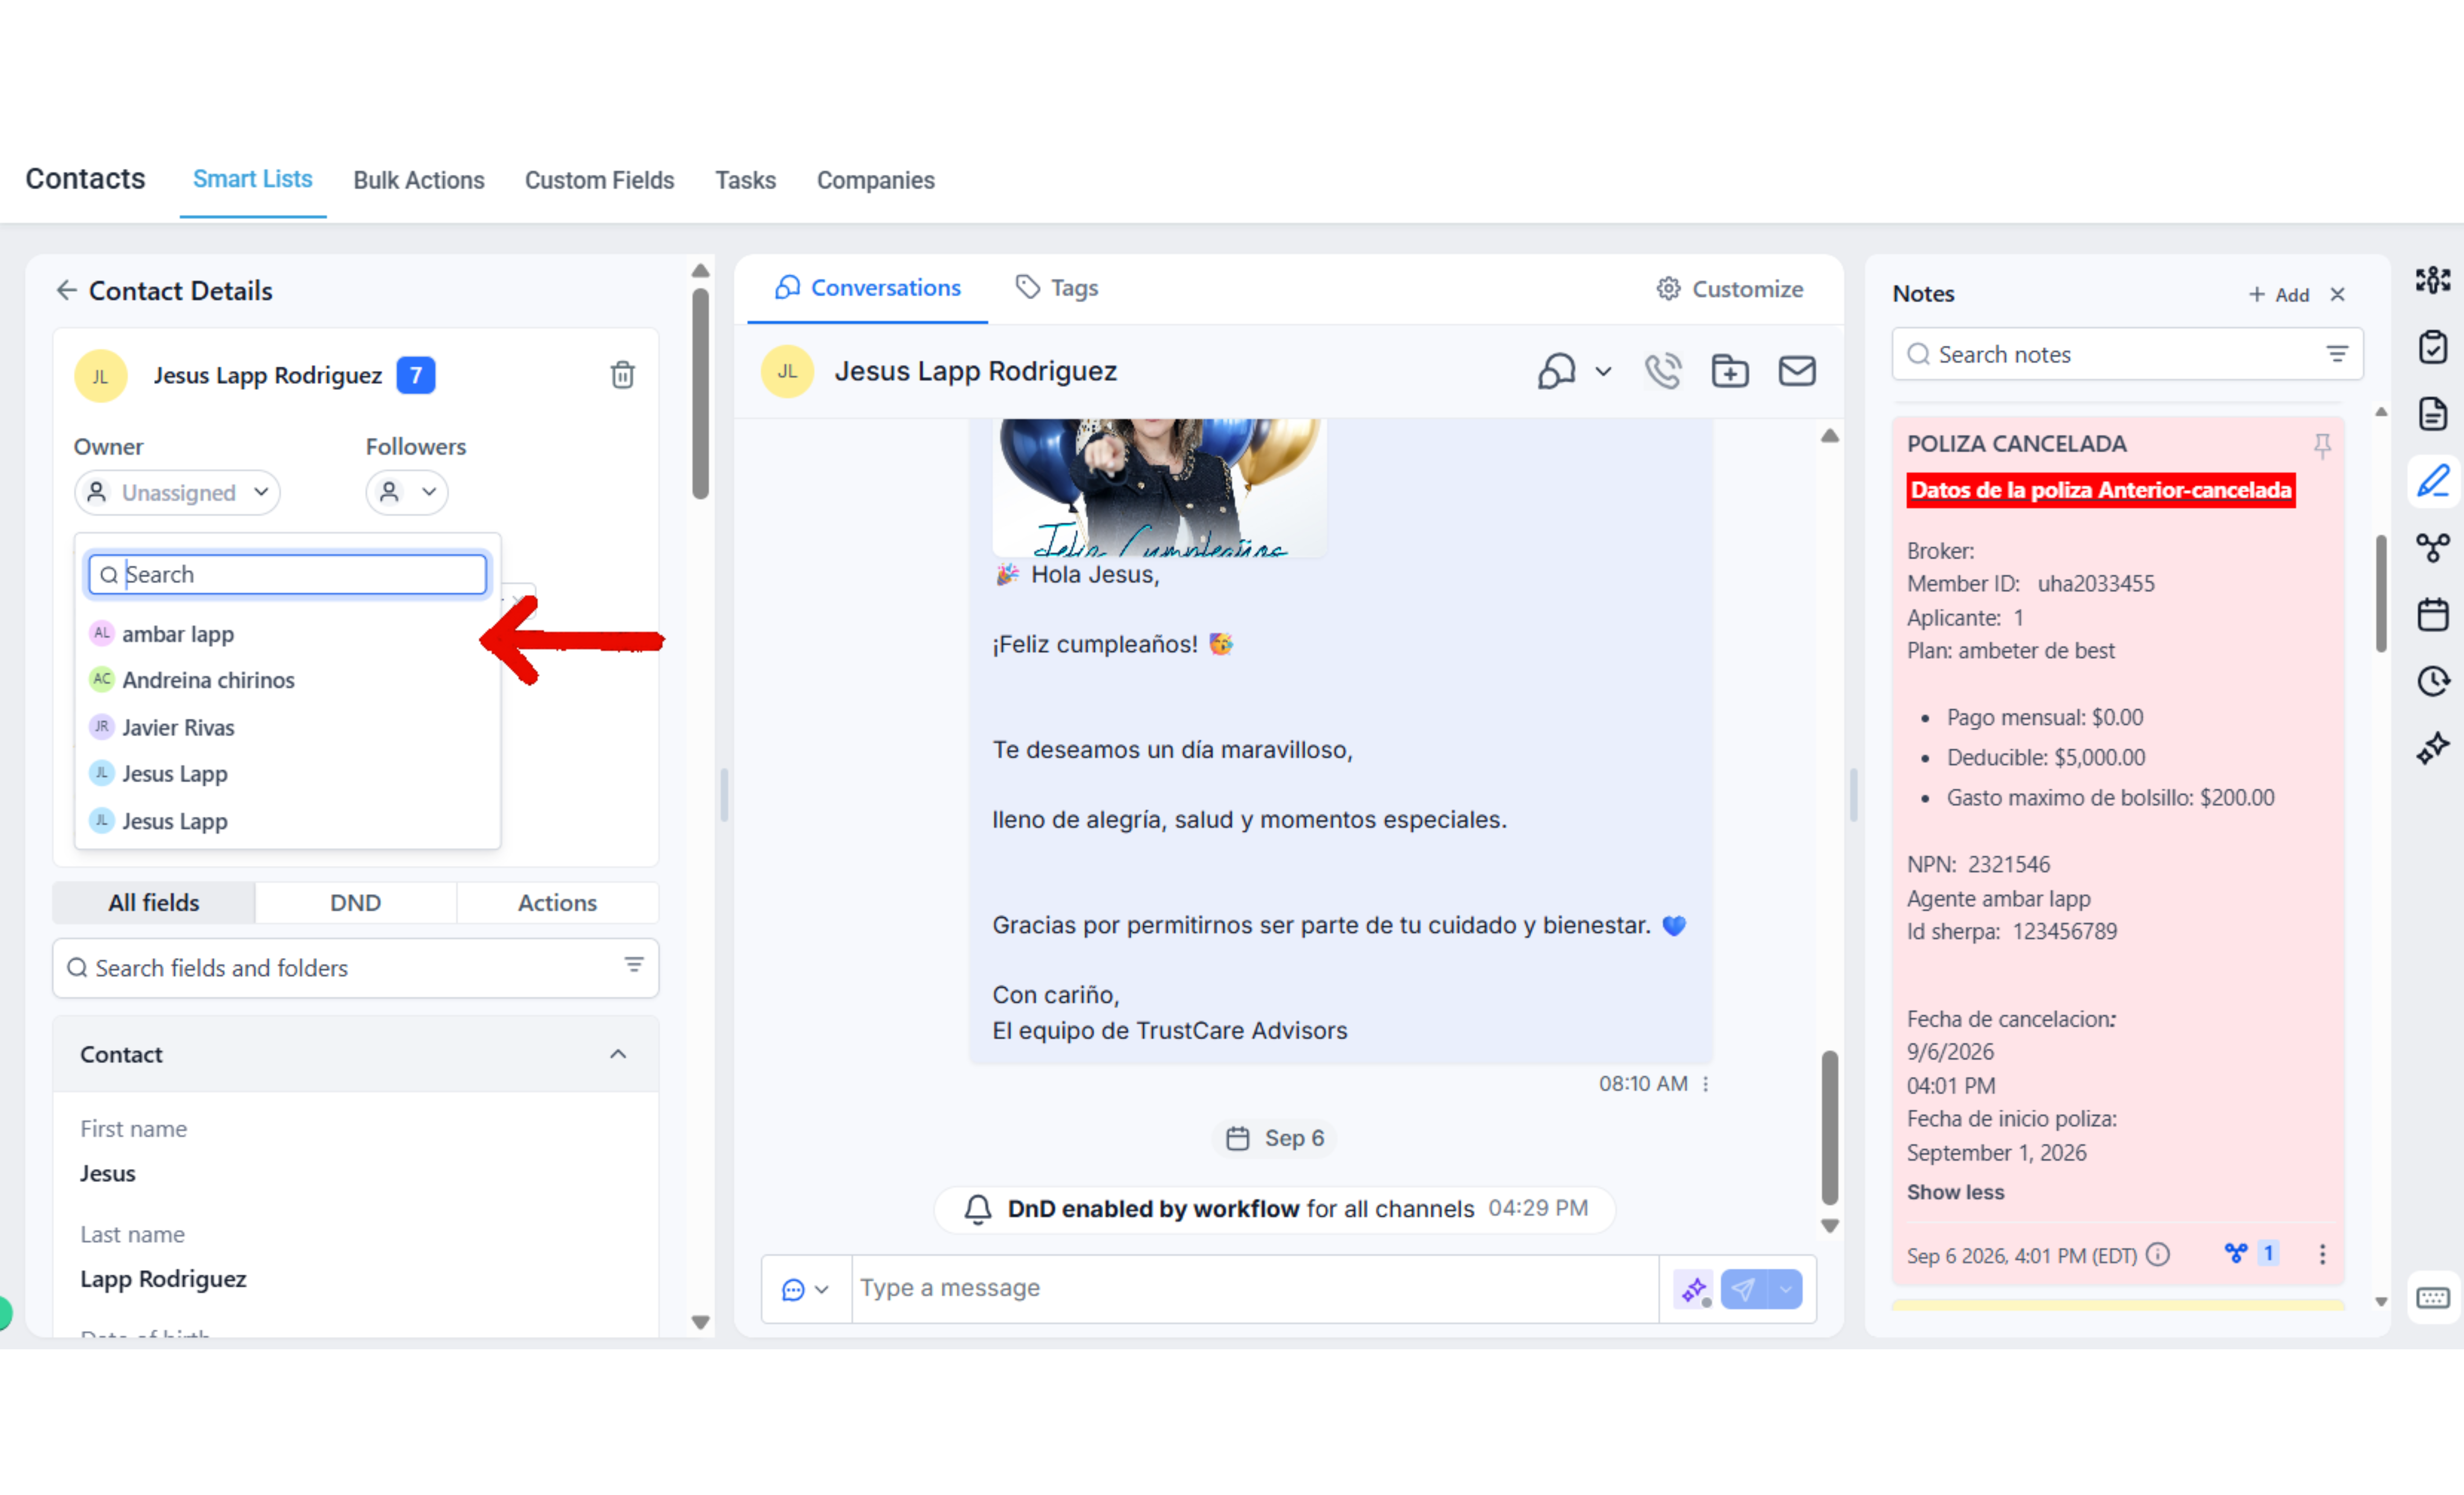This screenshot has height=1495, width=2464.
Task: Click the info icon beside note timestamp
Action: [x=2158, y=1254]
